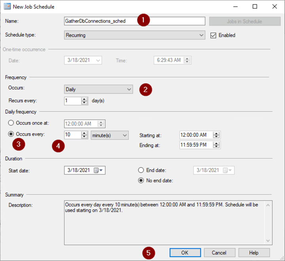285x261 pixels.
Task: Decrease the Occurs every interval value
Action: click(x=84, y=137)
